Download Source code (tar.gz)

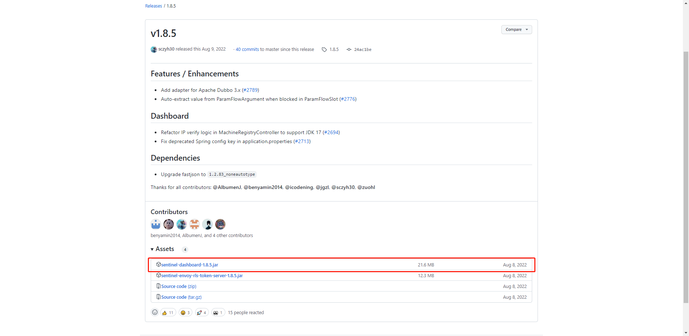point(181,297)
